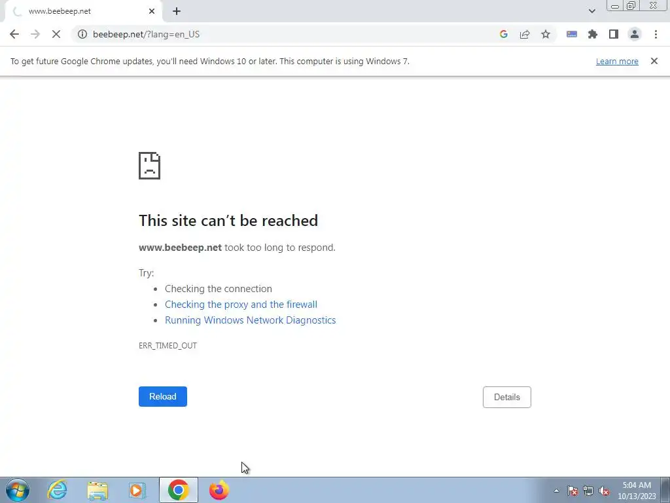Go back using the browser back arrow
This screenshot has height=503, width=670.
point(14,34)
